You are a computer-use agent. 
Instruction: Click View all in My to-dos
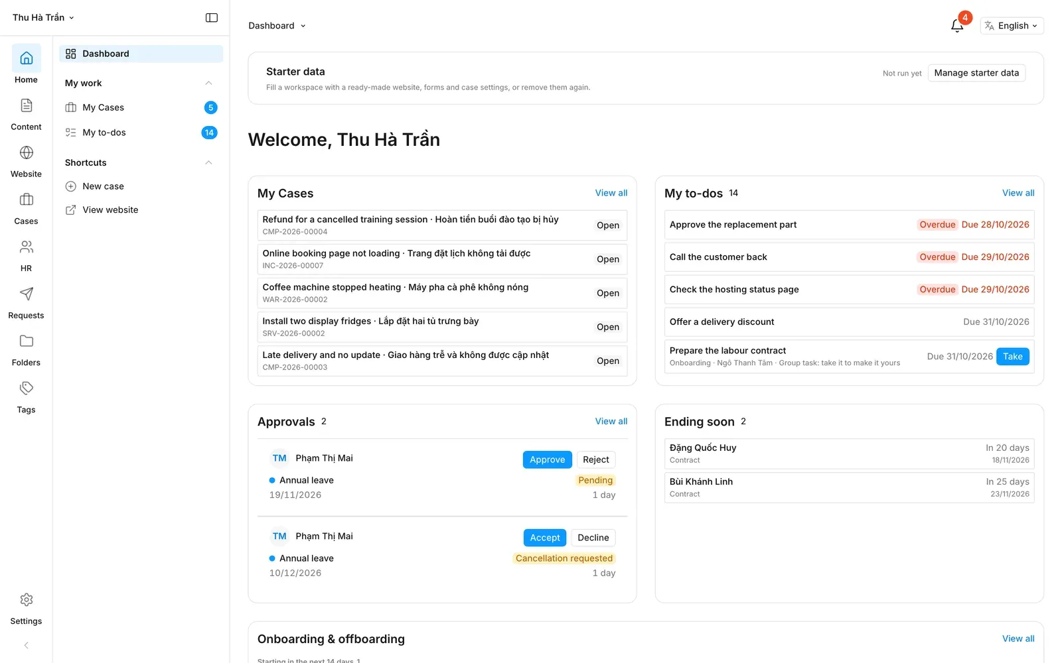1018,193
